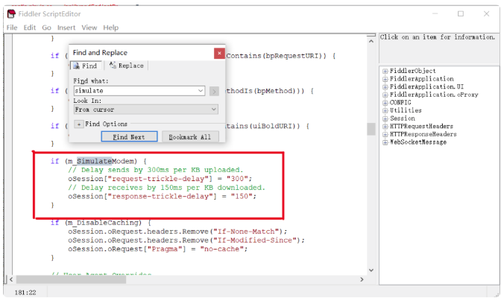Click the highlighted Simulate text in code
This screenshot has width=501, height=301.
tap(95, 161)
